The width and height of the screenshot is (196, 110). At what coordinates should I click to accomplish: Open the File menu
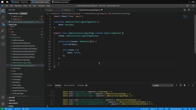click(x=6, y=6)
